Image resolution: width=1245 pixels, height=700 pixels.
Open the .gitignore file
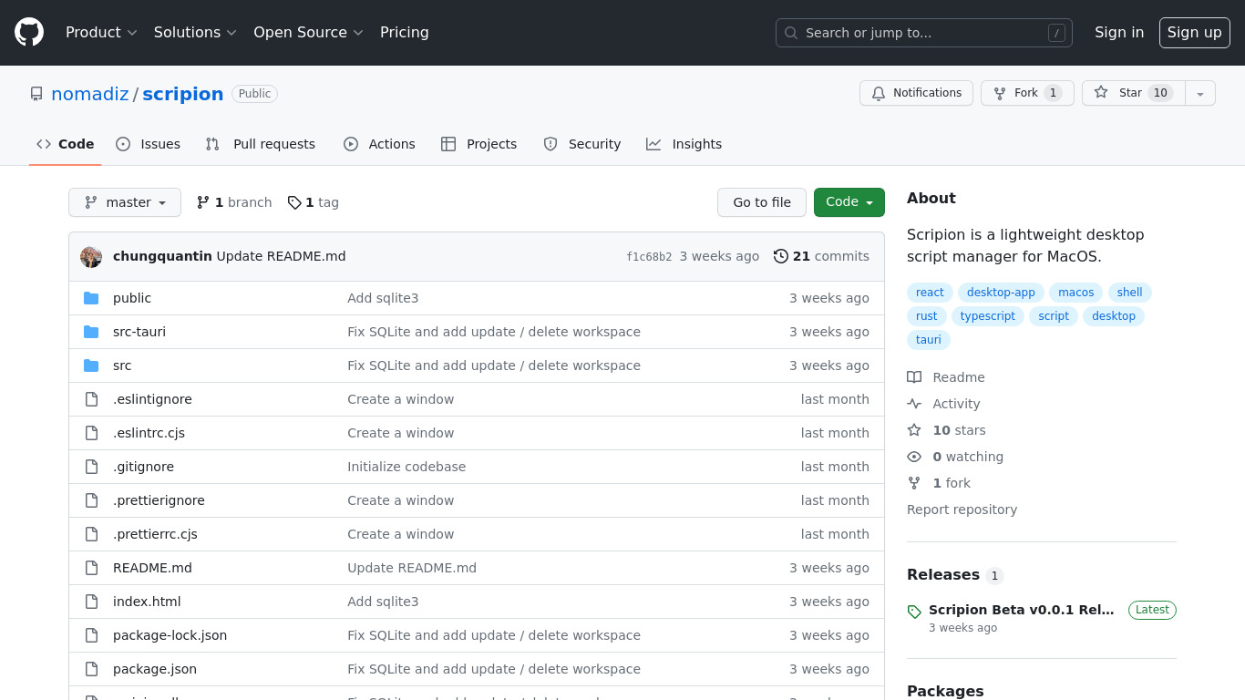(143, 467)
